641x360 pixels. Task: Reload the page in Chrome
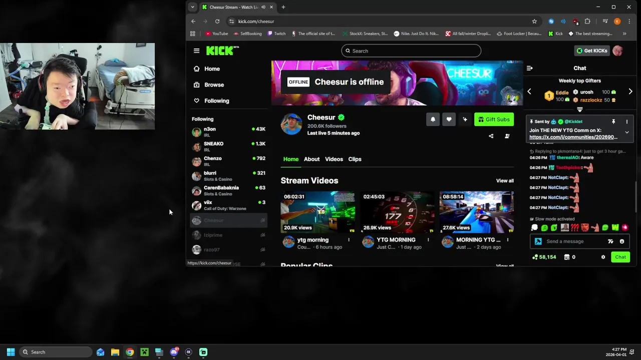[217, 21]
